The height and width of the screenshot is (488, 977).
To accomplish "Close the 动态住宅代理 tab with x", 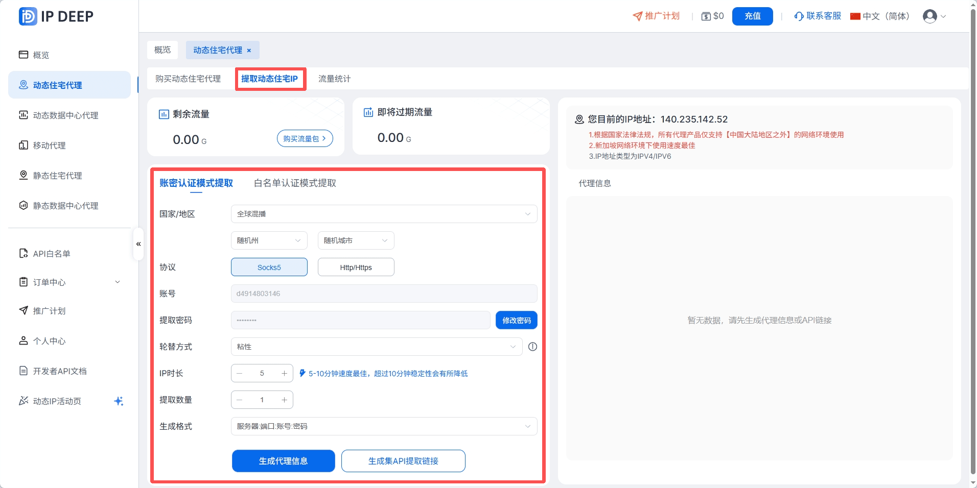I will point(249,51).
